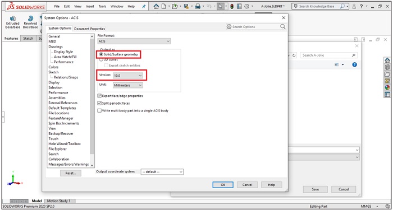This screenshot has height=210, width=393.
Task: Click OK in System Options dialog
Action: (223, 185)
